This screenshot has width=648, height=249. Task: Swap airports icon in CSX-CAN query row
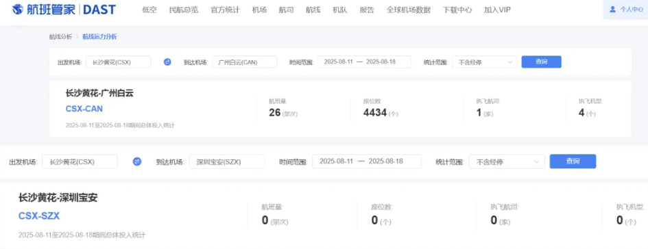pyautogui.click(x=167, y=62)
